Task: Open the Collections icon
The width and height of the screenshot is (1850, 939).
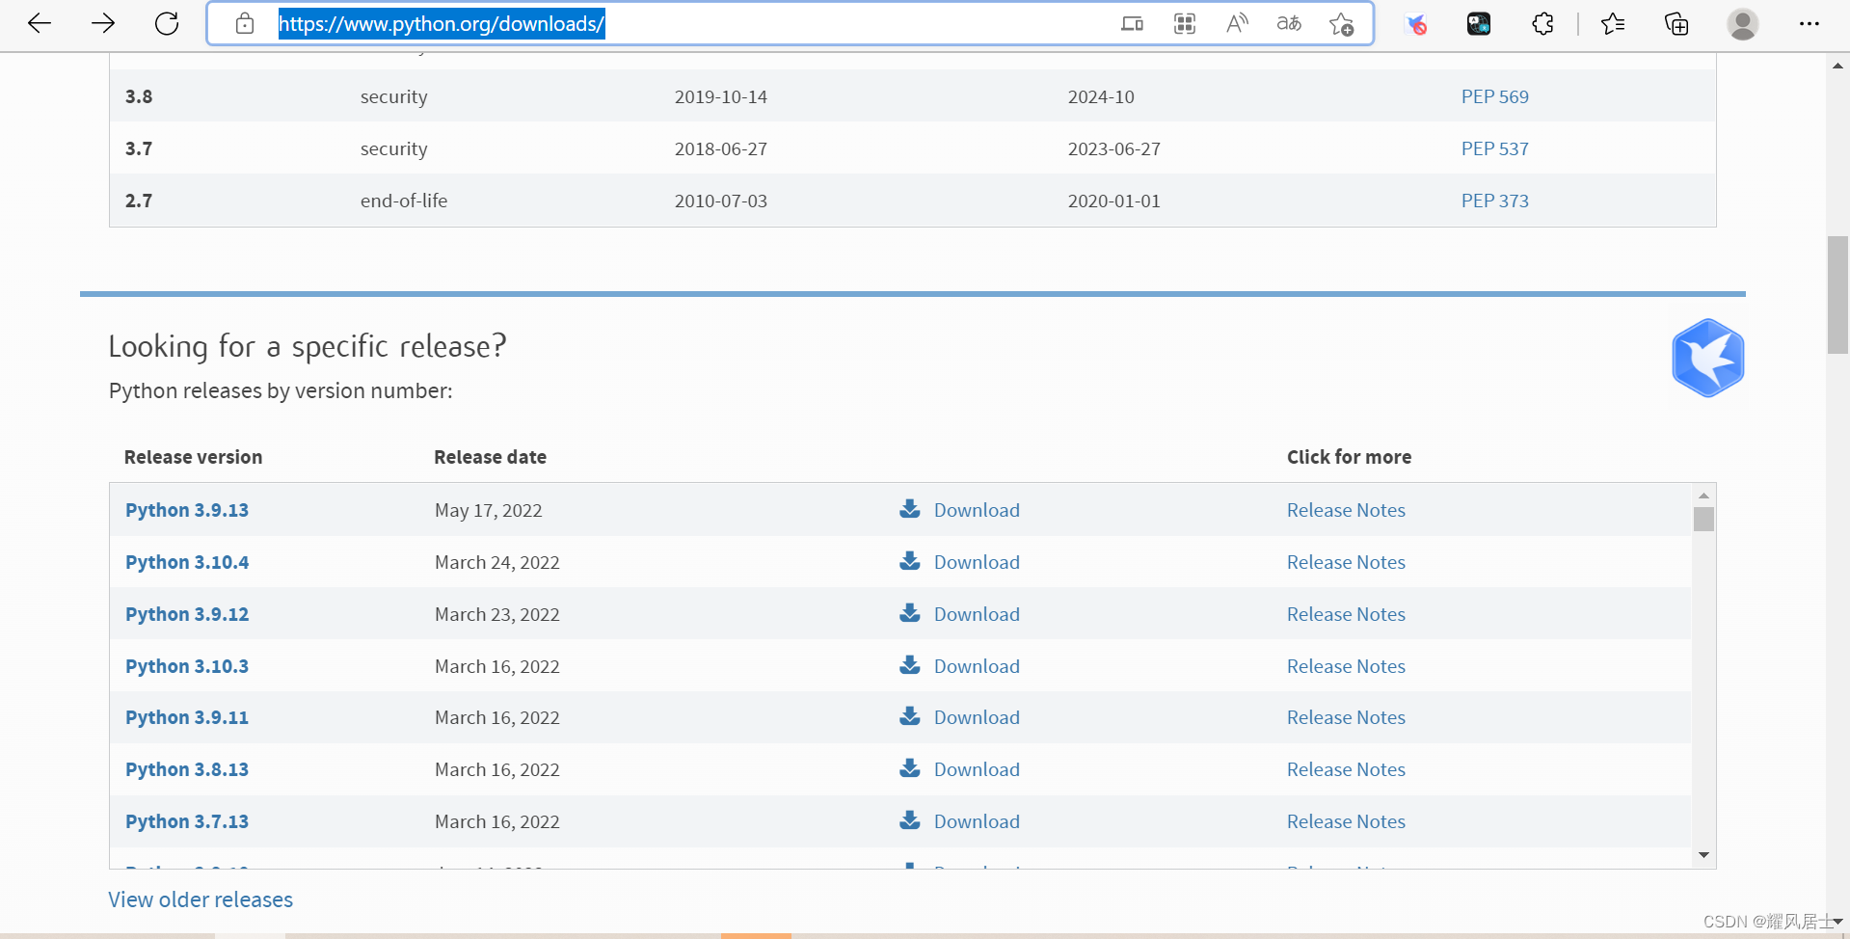Action: [x=1676, y=24]
